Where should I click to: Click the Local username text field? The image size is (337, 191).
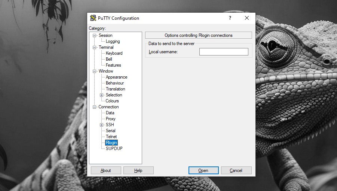[x=224, y=52]
